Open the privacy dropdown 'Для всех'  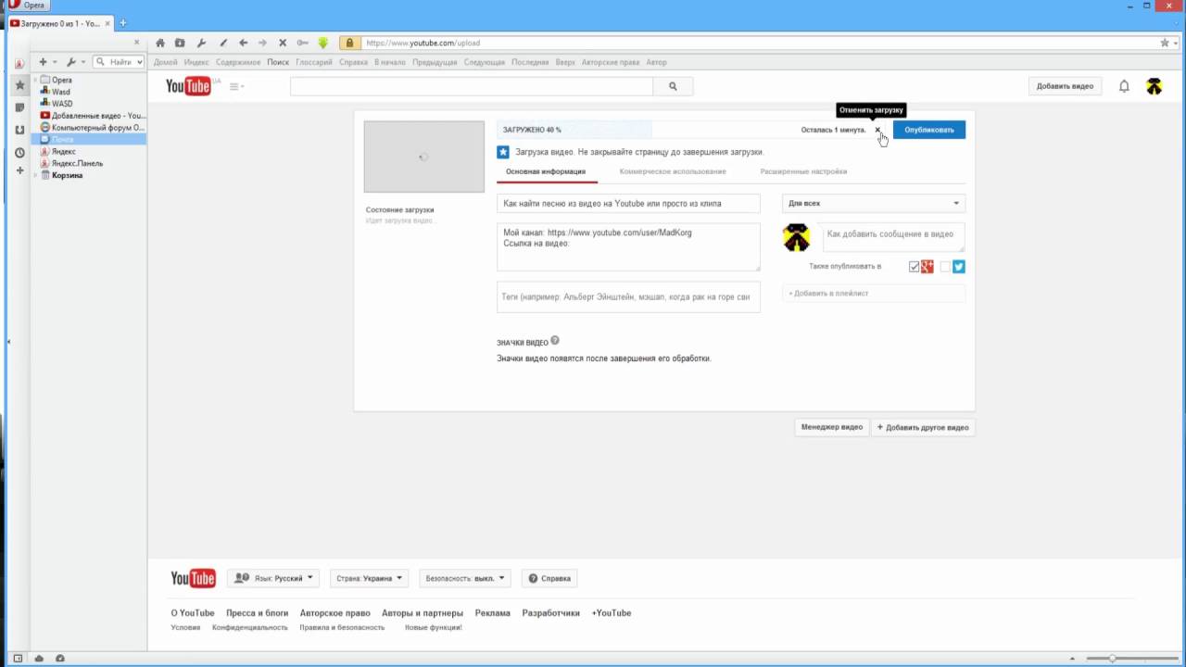coord(874,203)
